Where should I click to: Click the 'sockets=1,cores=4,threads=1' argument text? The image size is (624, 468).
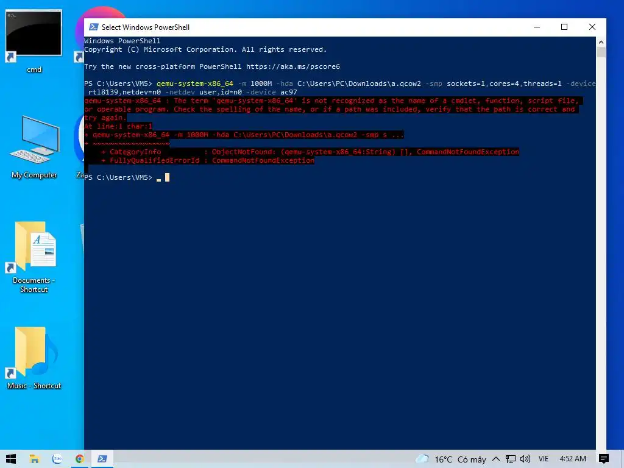click(x=504, y=83)
